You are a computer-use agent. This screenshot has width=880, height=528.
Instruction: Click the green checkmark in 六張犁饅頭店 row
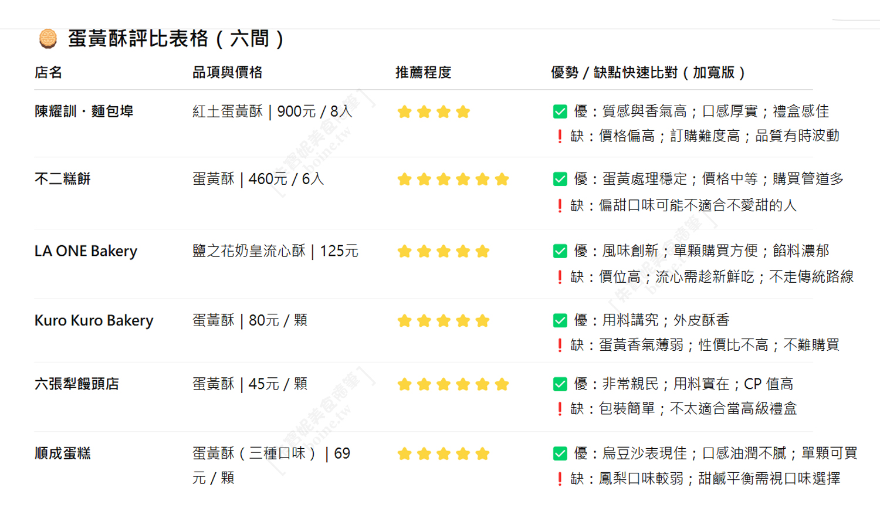point(560,384)
